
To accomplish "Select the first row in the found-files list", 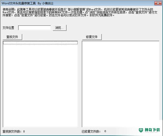I will pos(40,43).
